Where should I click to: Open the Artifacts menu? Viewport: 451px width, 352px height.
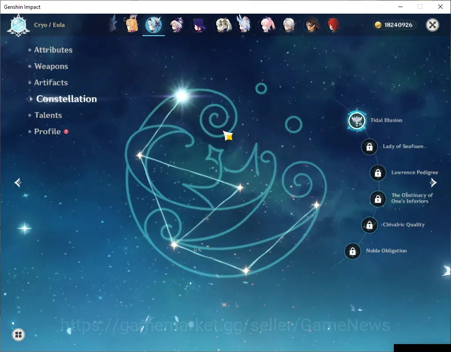(51, 83)
